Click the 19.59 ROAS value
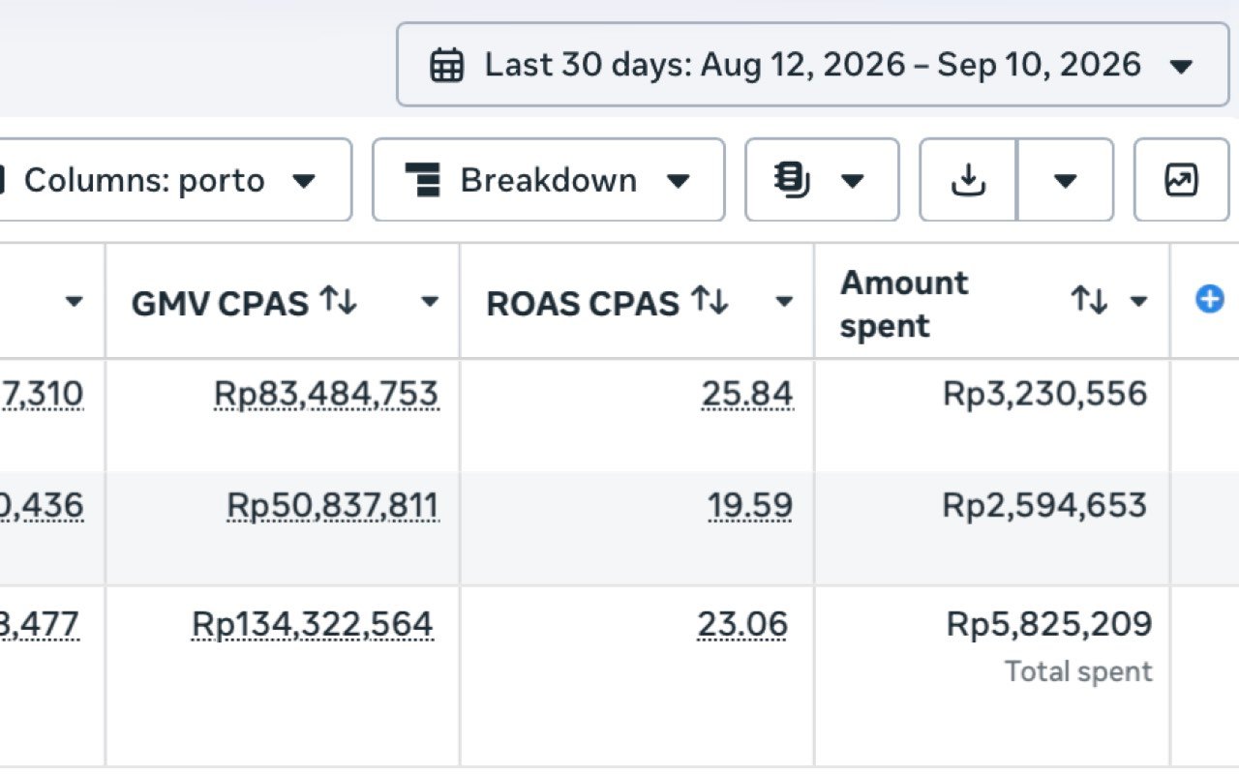This screenshot has width=1239, height=774. (x=750, y=506)
